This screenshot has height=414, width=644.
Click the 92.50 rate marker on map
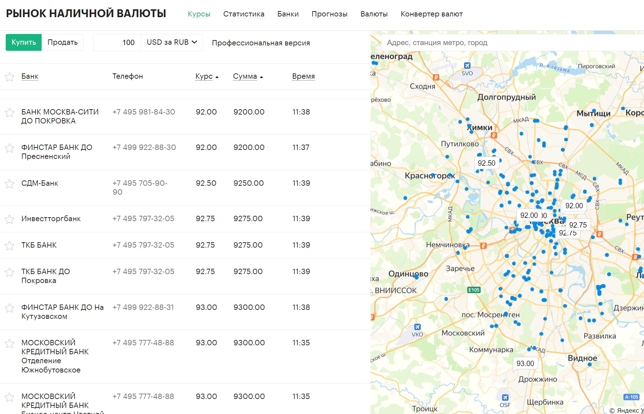[x=486, y=163]
